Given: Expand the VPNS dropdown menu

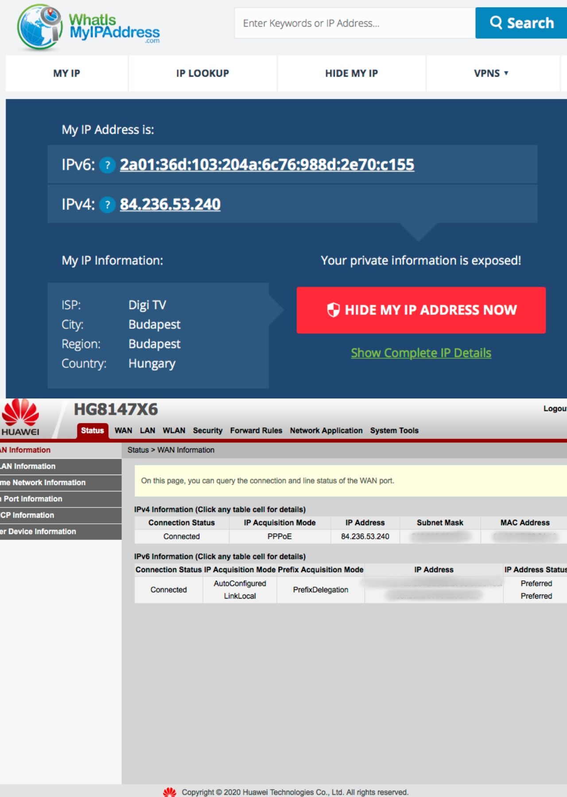Looking at the screenshot, I should 491,74.
